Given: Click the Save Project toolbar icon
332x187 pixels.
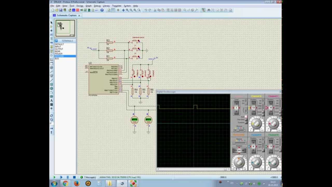Looking at the screenshot, I should 61,10.
